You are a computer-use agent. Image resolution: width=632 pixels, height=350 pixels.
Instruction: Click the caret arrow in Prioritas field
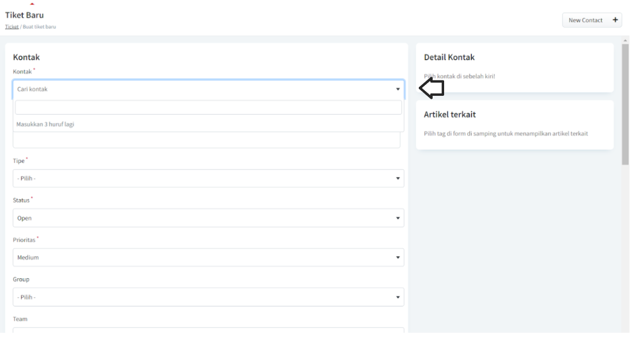pyautogui.click(x=398, y=258)
